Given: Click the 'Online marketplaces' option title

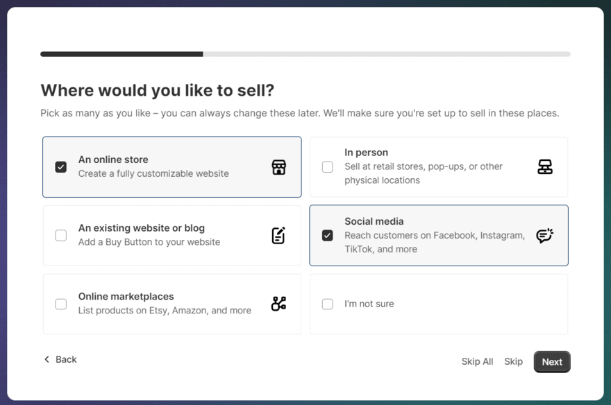Looking at the screenshot, I should pos(126,296).
